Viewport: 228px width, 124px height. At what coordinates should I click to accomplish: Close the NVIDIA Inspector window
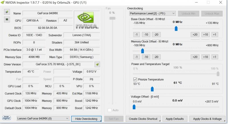click(x=221, y=3)
